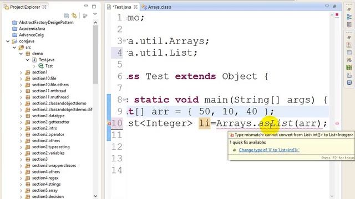This screenshot has width=355, height=199.
Task: Select section2.classandobjectdemo package
Action: click(x=59, y=103)
